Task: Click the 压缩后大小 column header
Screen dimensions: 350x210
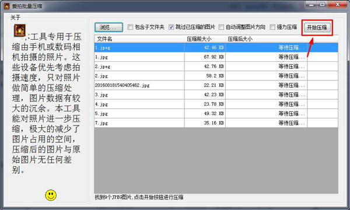Action: (267, 39)
